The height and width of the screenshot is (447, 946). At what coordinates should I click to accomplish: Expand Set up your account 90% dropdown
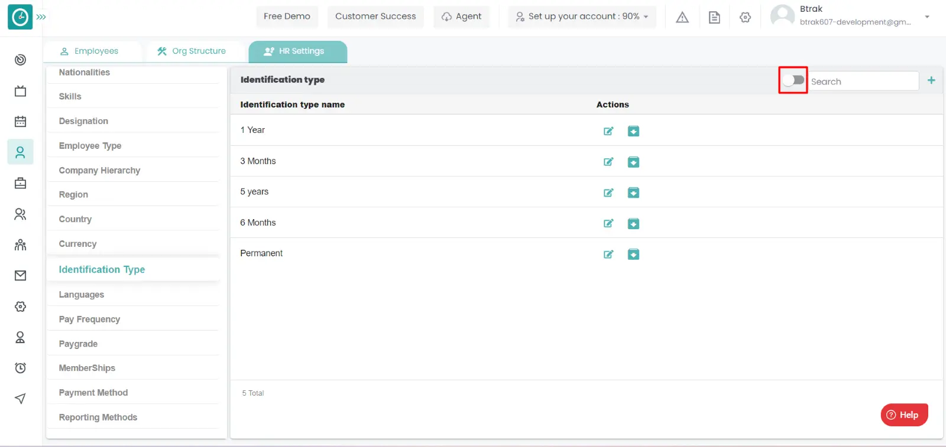(x=582, y=17)
